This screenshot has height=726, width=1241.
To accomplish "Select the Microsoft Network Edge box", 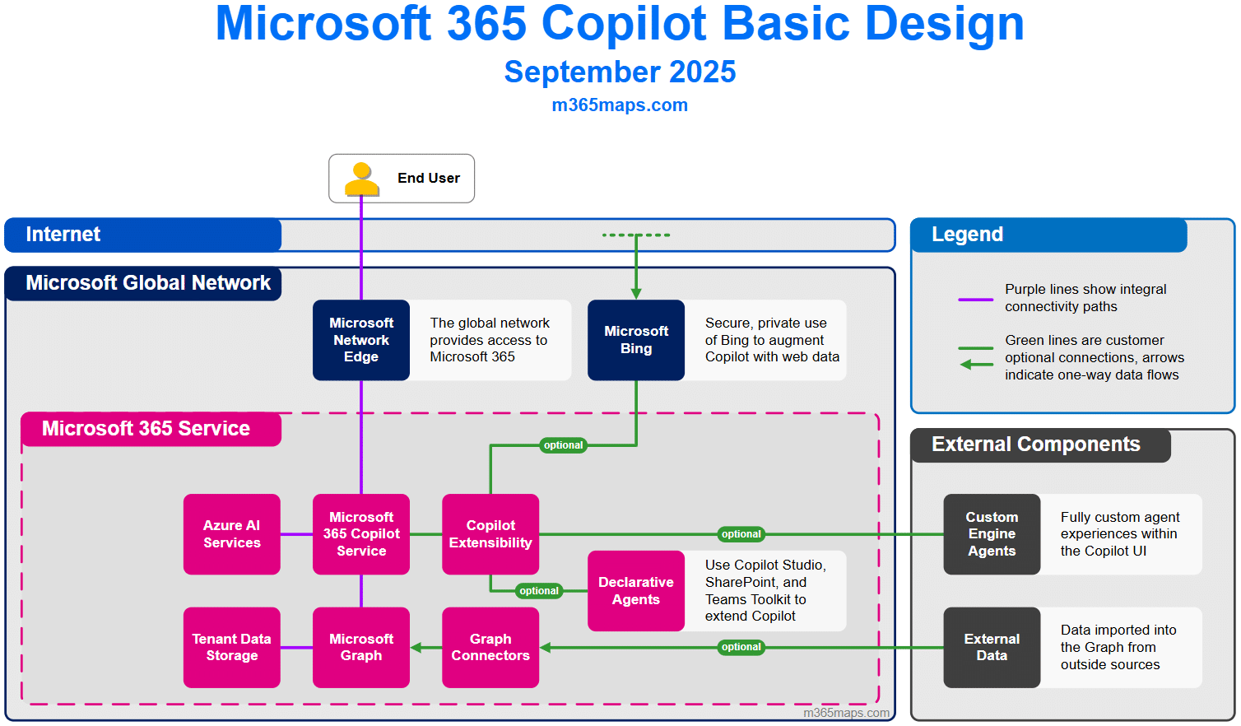I will tap(361, 340).
